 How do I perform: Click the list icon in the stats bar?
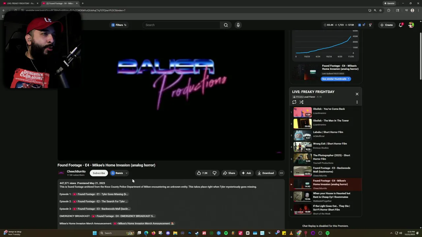364,25
